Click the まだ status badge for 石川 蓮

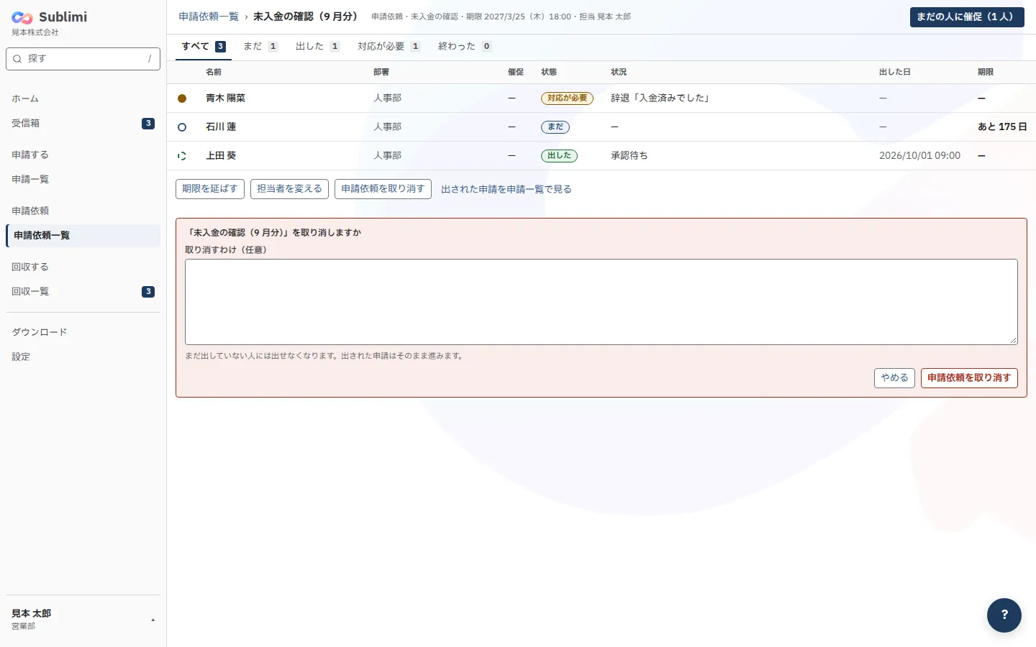(555, 127)
